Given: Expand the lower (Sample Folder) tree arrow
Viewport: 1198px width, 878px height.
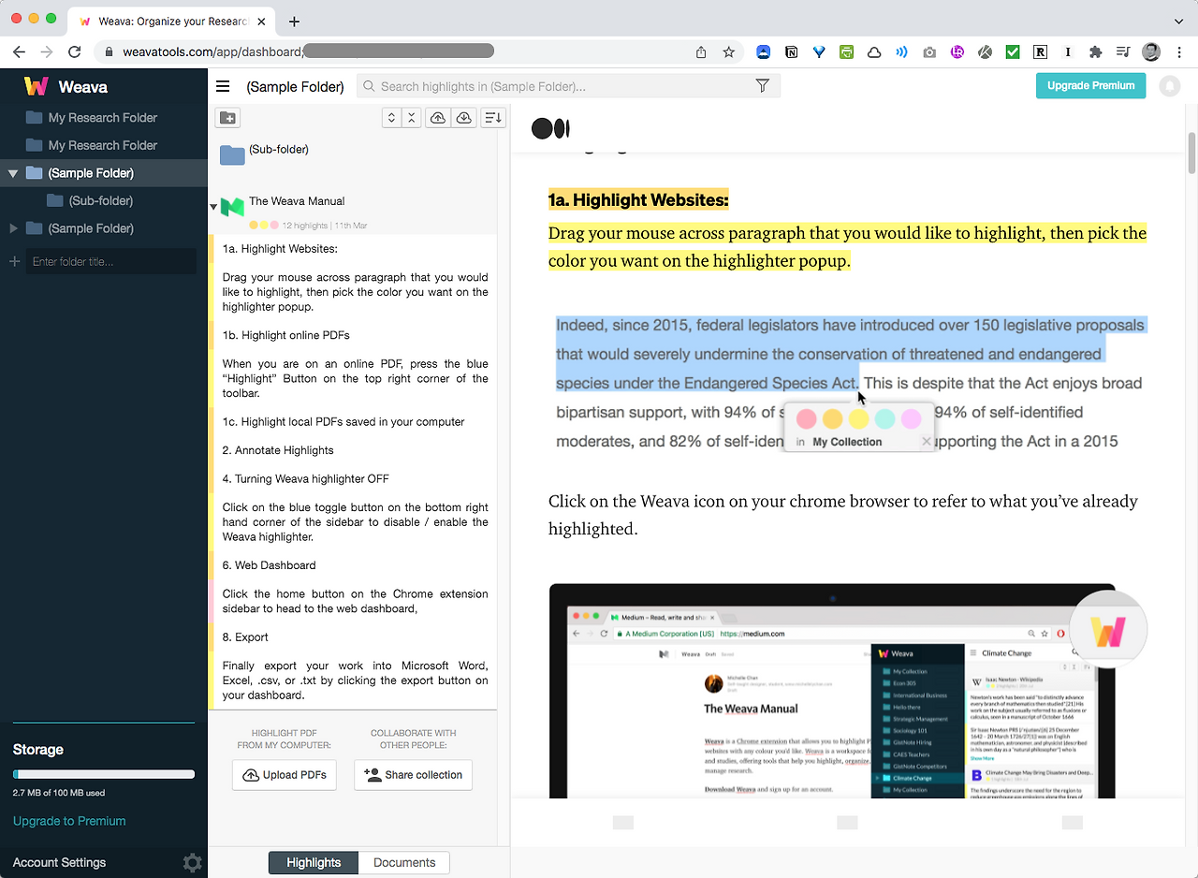Looking at the screenshot, I should (x=13, y=228).
